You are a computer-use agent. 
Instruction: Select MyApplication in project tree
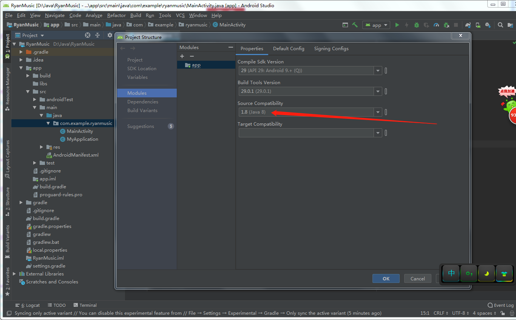pos(82,139)
